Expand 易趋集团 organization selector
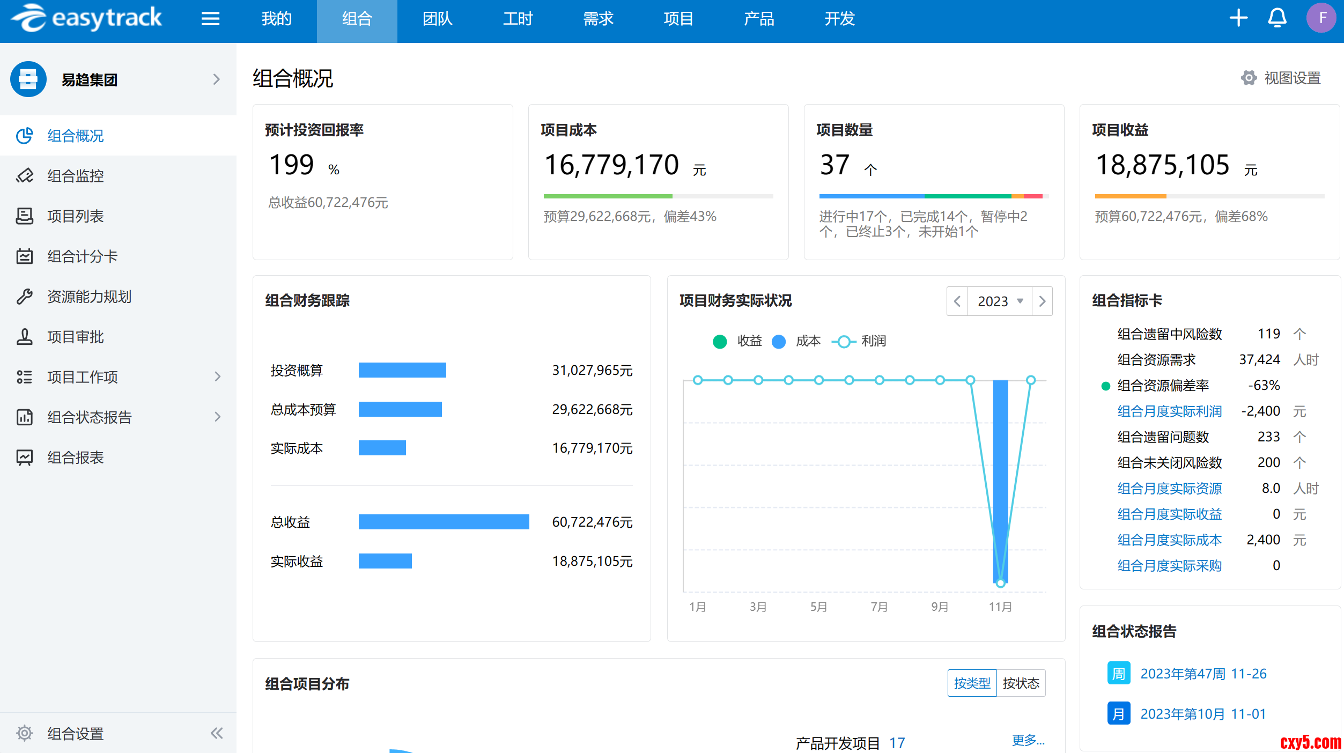Screen dimensions: 1344x753 point(216,79)
